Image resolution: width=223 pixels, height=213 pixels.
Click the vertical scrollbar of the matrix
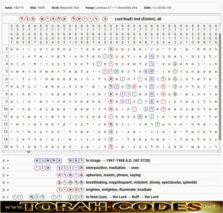(220, 87)
